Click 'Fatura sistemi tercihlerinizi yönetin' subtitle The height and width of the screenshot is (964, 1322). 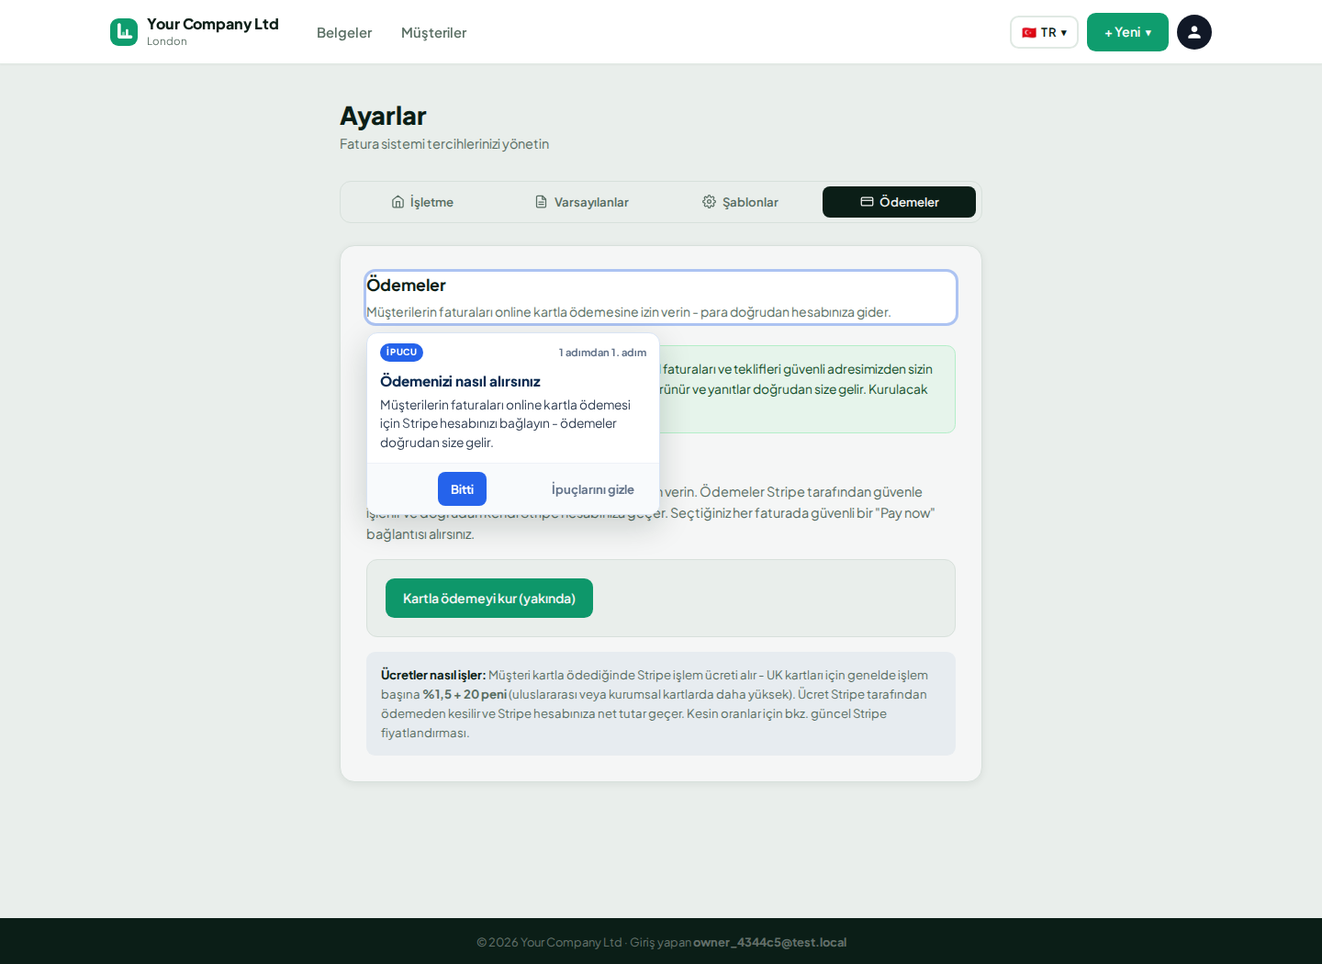pyautogui.click(x=444, y=144)
